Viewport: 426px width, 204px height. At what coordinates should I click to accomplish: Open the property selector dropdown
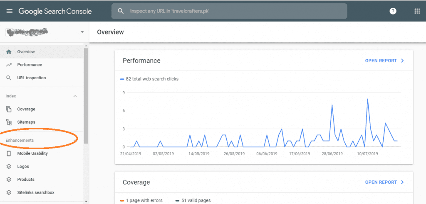[82, 32]
